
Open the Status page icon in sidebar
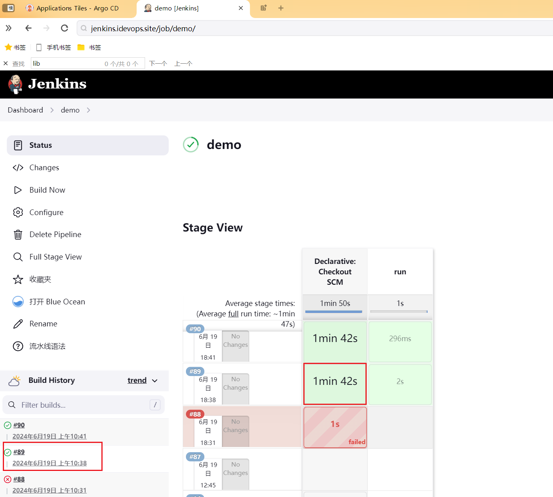pyautogui.click(x=18, y=145)
